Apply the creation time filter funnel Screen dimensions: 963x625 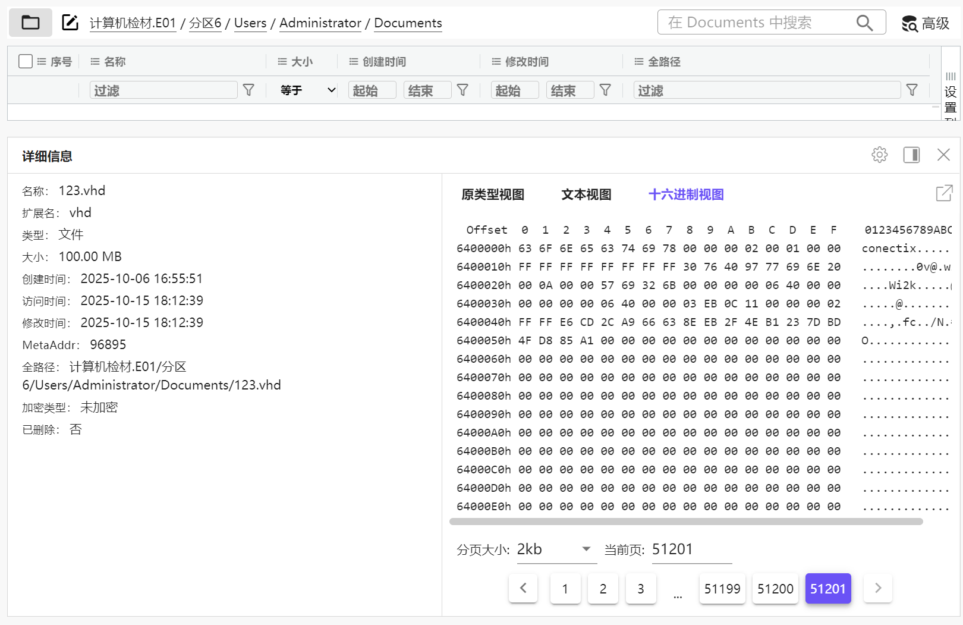click(x=462, y=90)
